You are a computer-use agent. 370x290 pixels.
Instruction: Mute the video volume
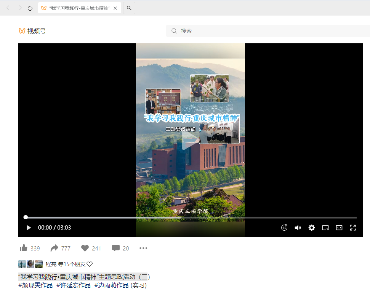coord(298,228)
